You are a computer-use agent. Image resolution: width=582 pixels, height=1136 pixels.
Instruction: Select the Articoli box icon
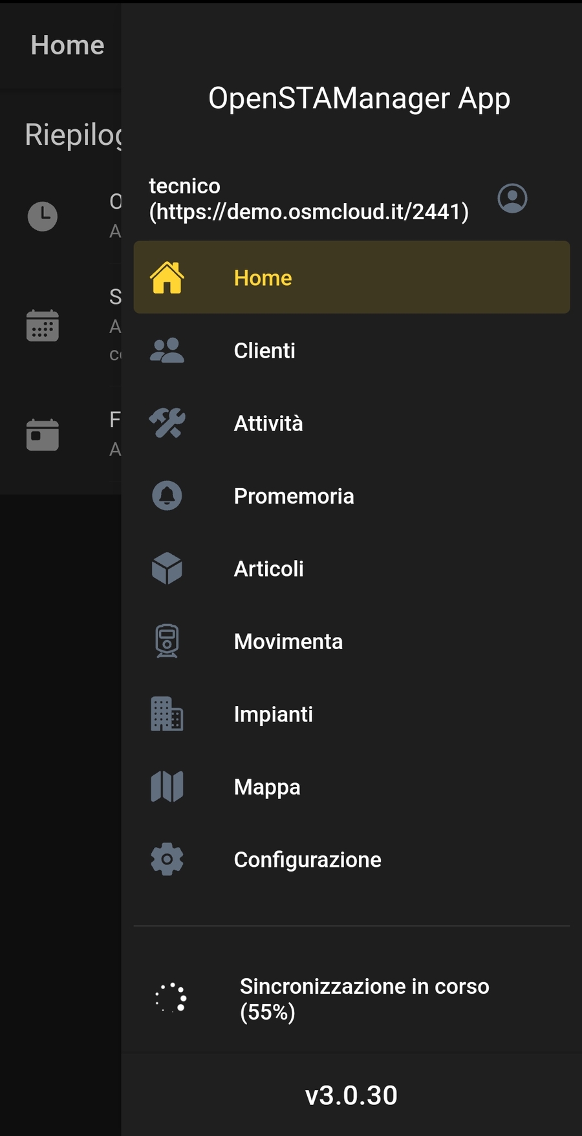point(167,569)
